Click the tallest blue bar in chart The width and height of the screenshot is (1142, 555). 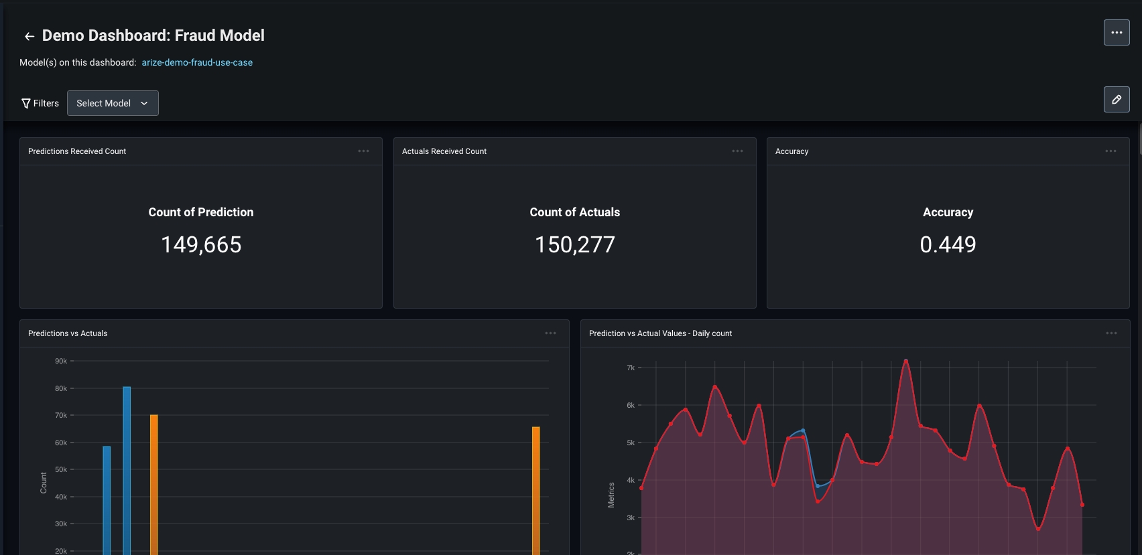pyautogui.click(x=127, y=471)
